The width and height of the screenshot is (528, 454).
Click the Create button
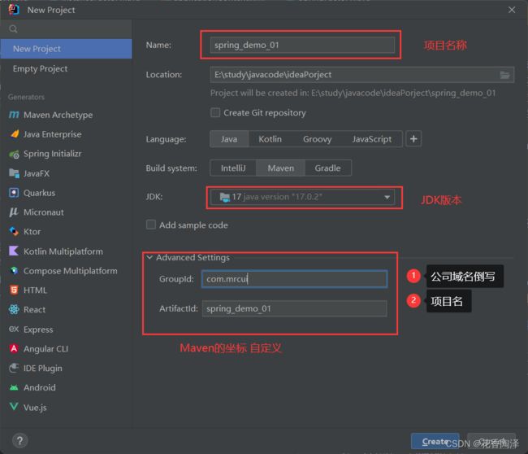[435, 441]
